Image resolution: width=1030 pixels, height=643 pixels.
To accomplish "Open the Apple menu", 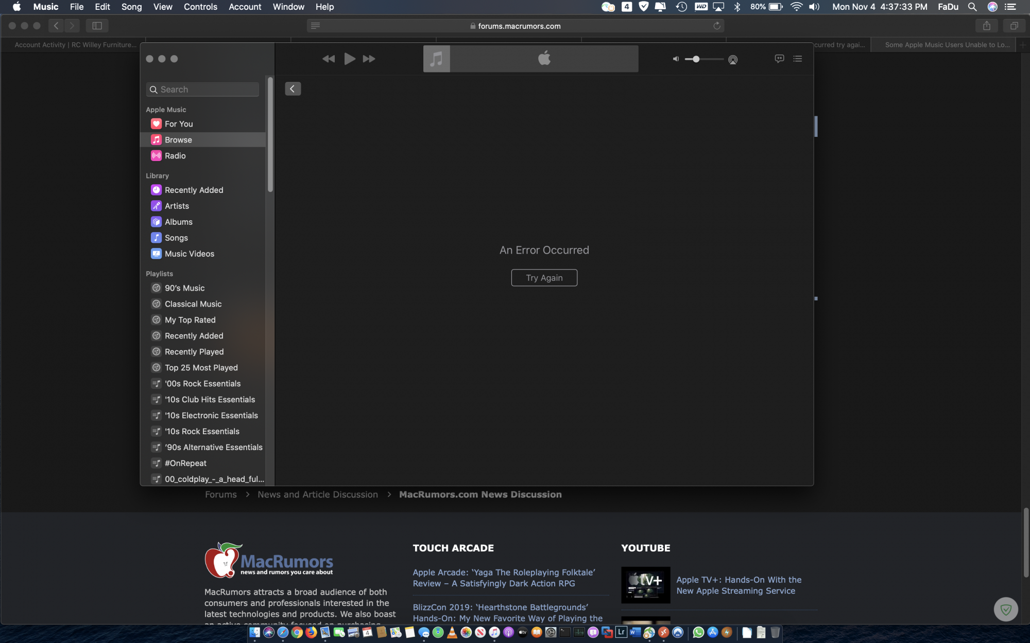I will point(16,7).
